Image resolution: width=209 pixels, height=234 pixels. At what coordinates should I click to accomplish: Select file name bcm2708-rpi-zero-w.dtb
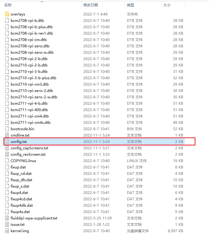32,53
